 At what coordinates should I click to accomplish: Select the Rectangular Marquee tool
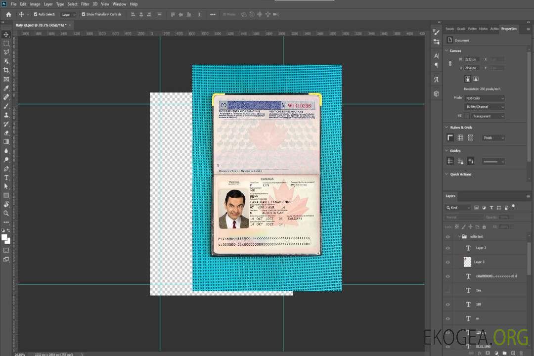6,44
